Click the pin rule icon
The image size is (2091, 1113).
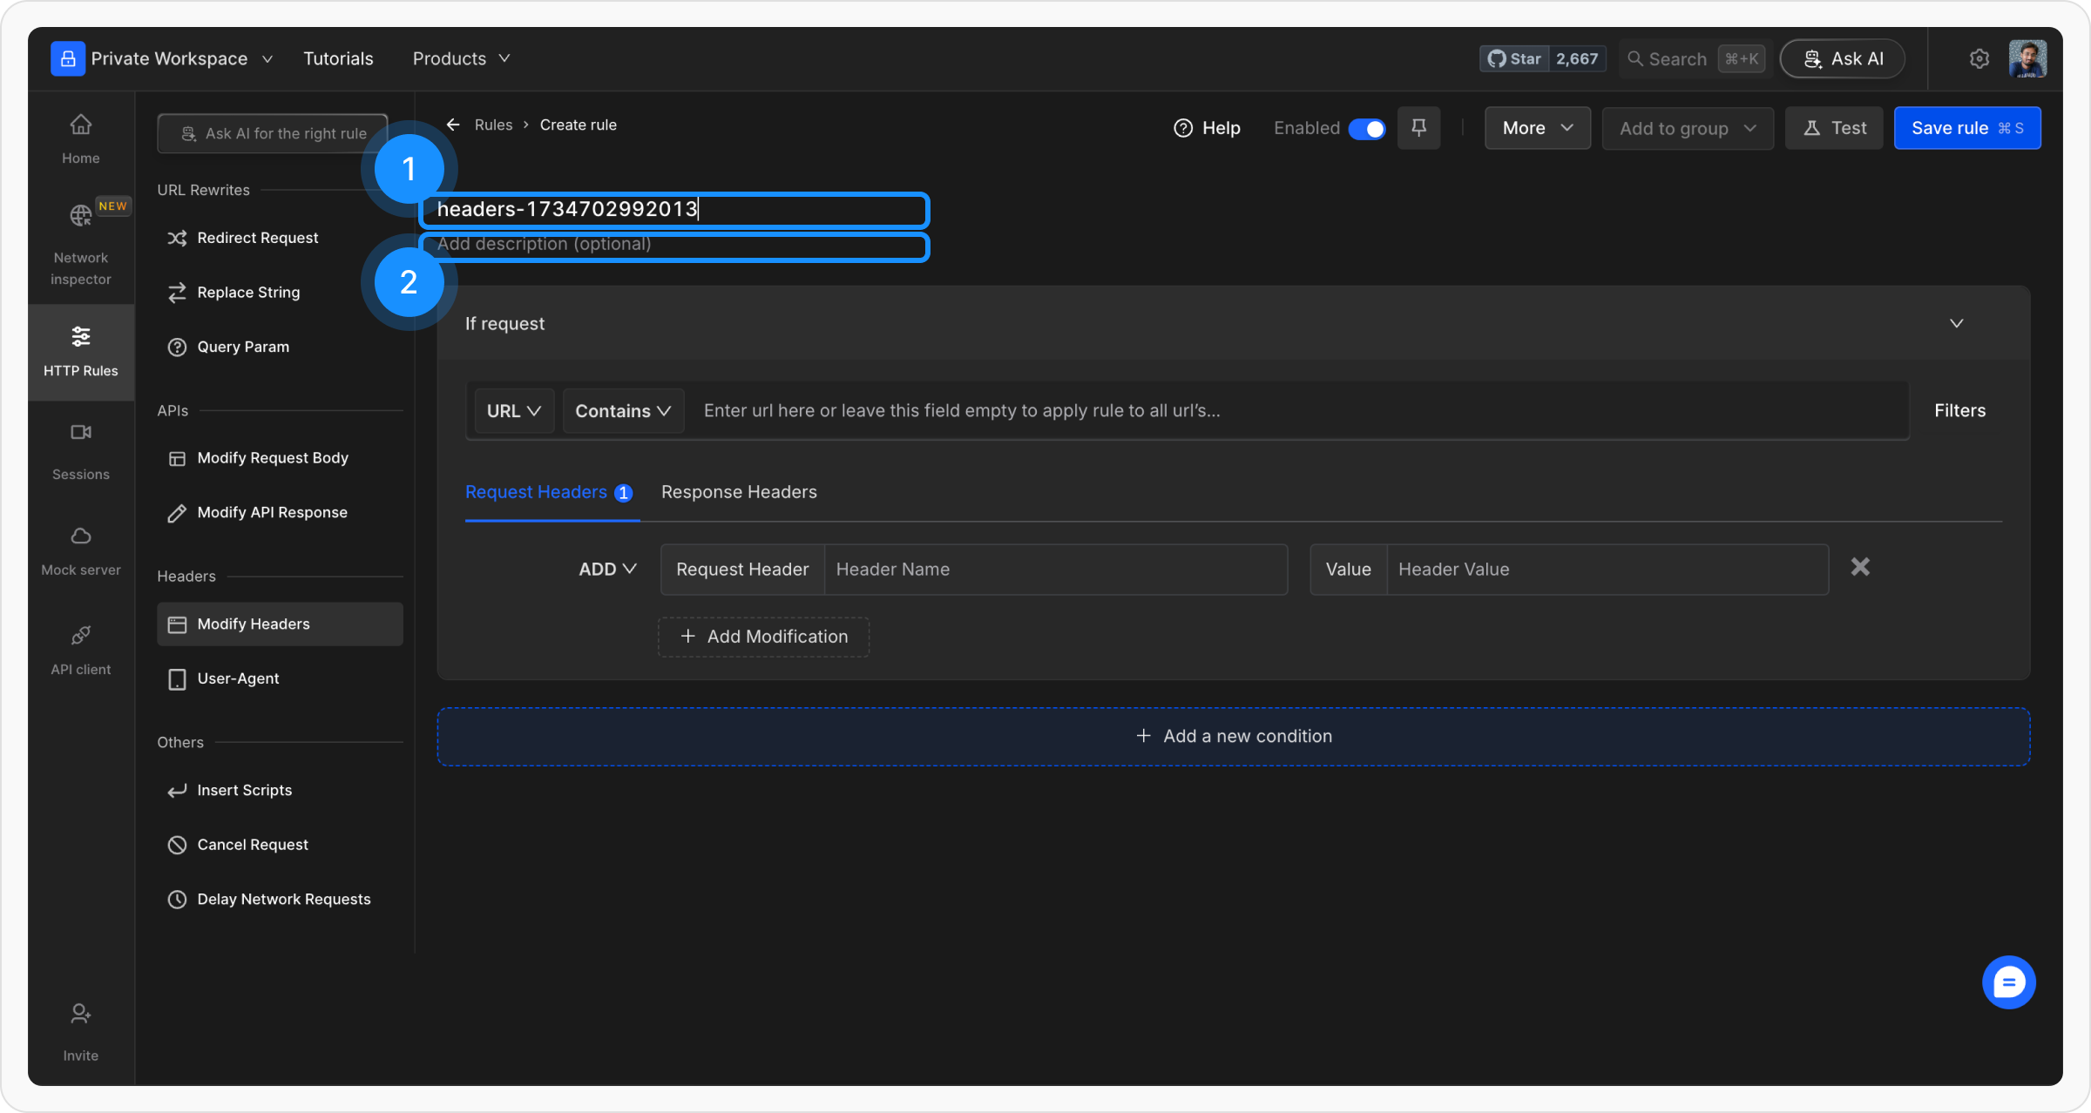(x=1418, y=128)
